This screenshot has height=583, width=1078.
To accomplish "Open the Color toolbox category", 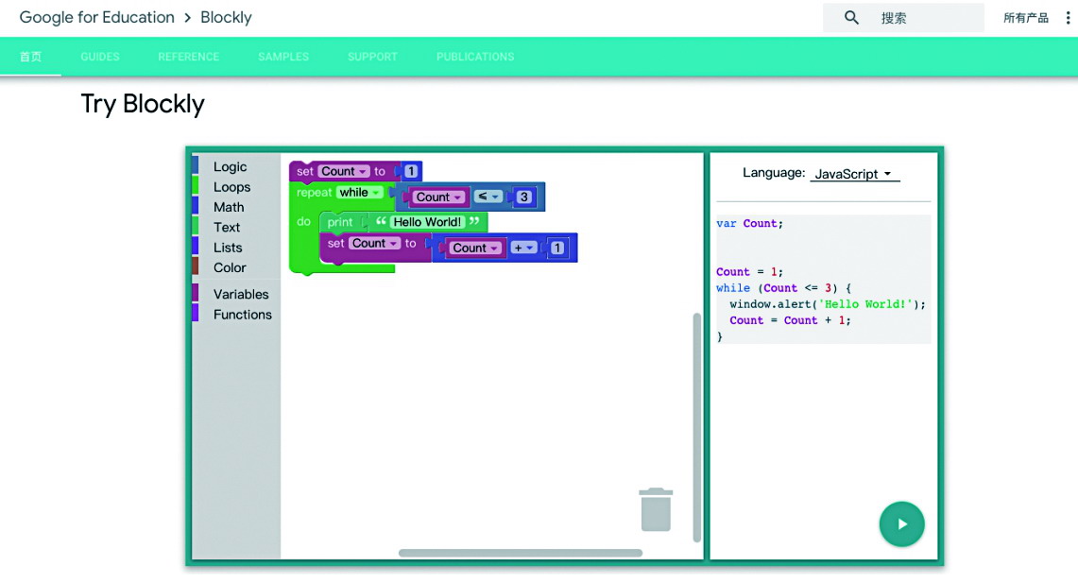I will [x=236, y=267].
